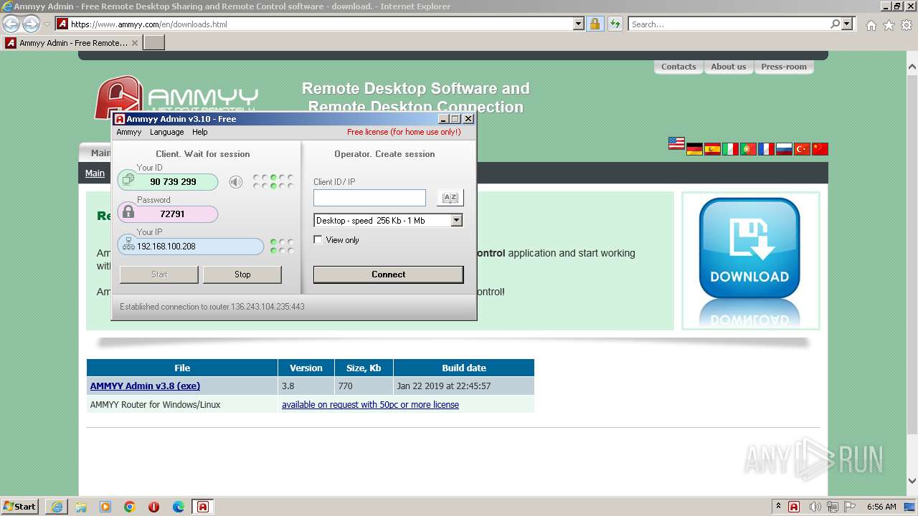Select the Portuguese flag language
This screenshot has height=516, width=918.
tap(748, 149)
